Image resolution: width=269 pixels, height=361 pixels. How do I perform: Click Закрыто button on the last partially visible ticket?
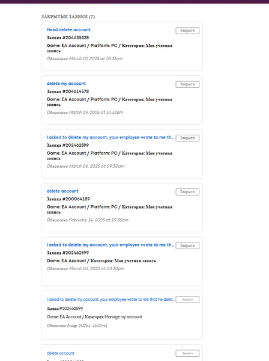[x=187, y=353]
